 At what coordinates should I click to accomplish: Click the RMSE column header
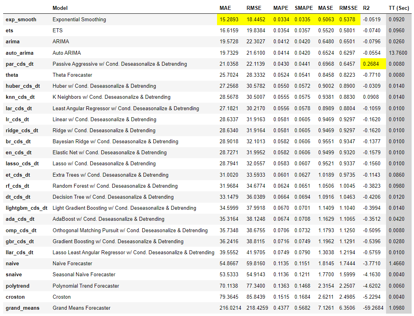(254, 8)
